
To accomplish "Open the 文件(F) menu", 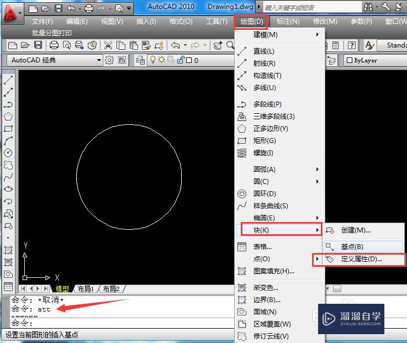I will coord(43,22).
